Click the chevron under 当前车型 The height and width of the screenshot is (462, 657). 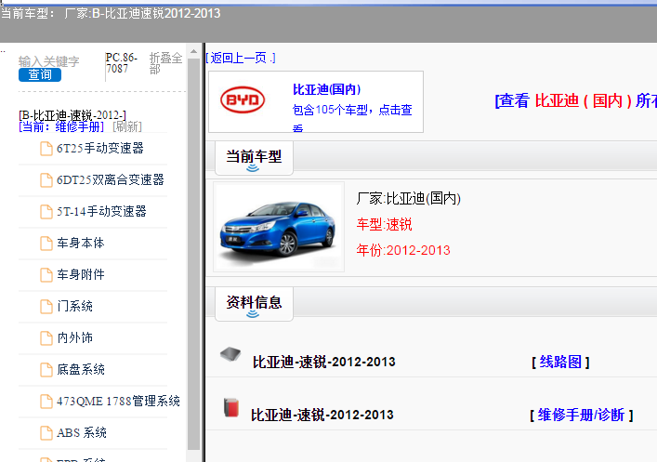pos(253,168)
